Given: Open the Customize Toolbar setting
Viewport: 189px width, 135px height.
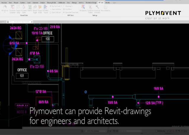Looking at the screenshot, I should pos(90,9).
